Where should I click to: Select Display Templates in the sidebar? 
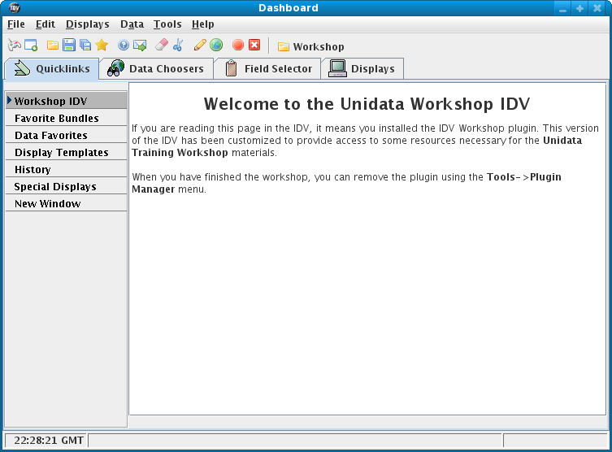pyautogui.click(x=61, y=153)
